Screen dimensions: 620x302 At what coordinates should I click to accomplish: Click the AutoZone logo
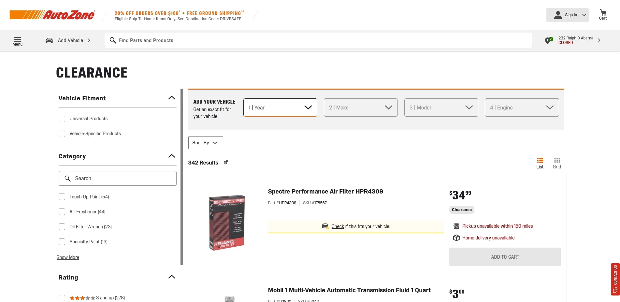pos(52,15)
